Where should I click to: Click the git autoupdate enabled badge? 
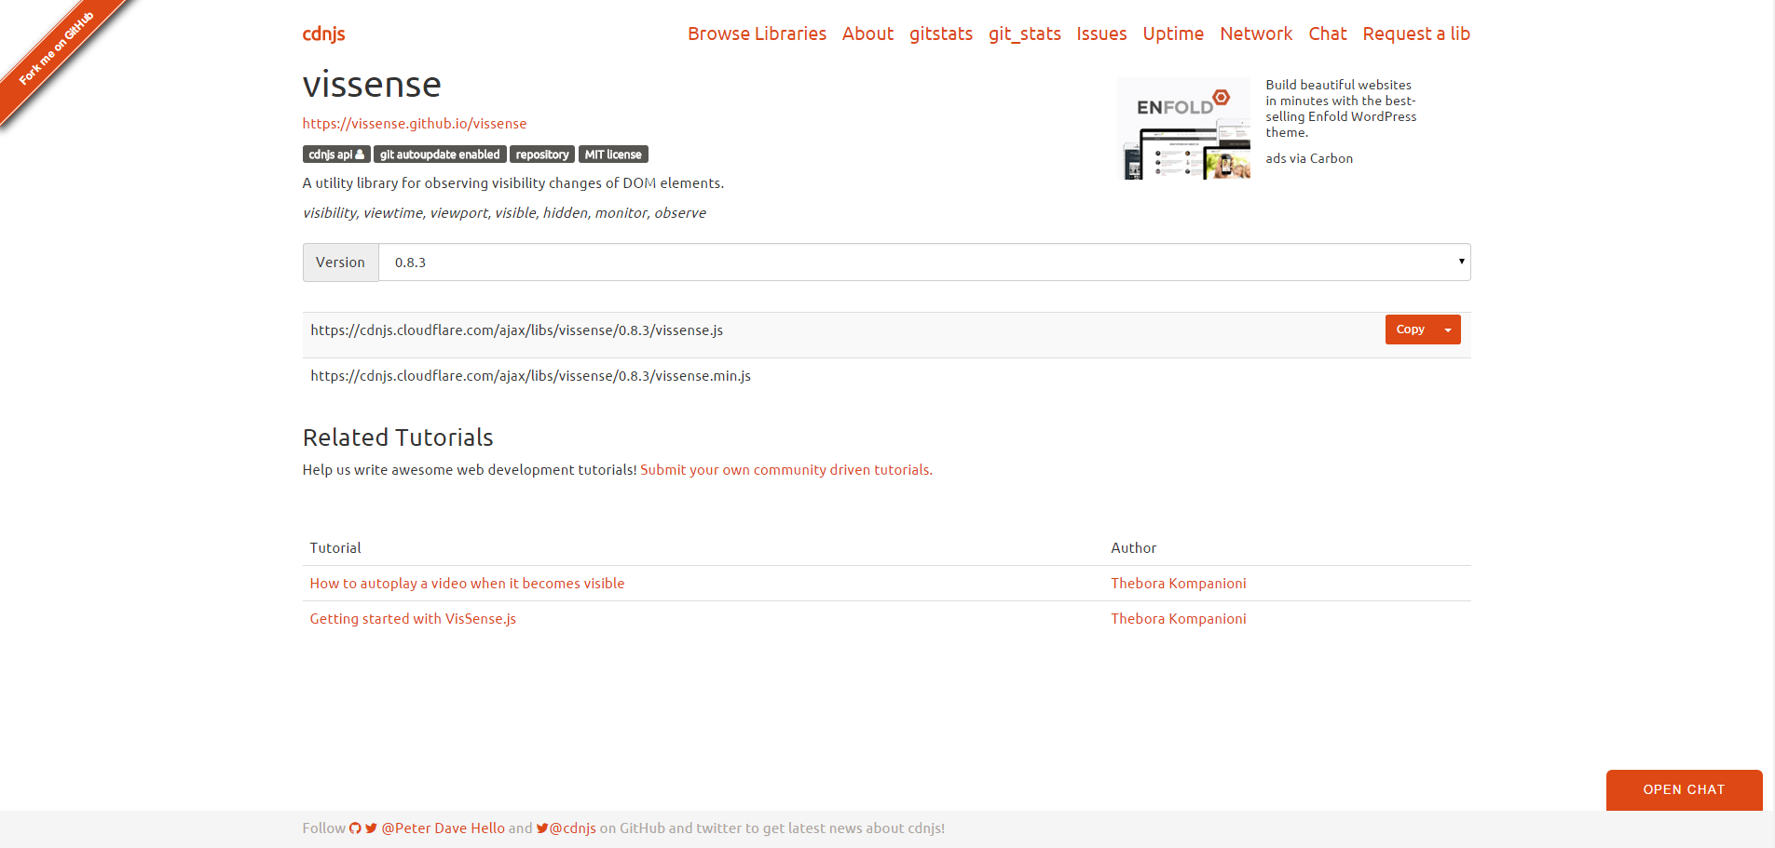[440, 155]
